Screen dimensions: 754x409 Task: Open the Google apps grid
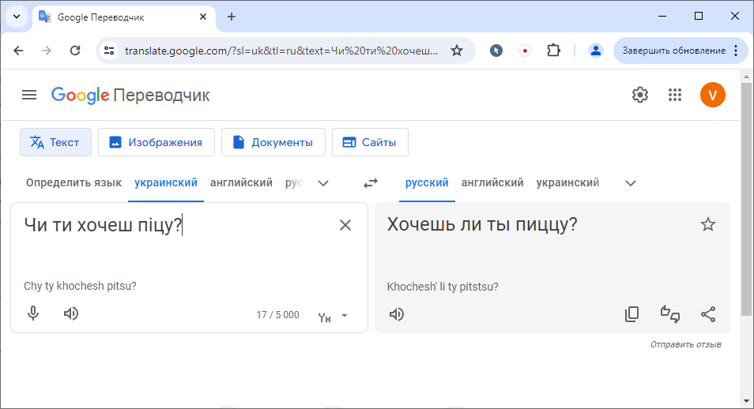click(674, 95)
